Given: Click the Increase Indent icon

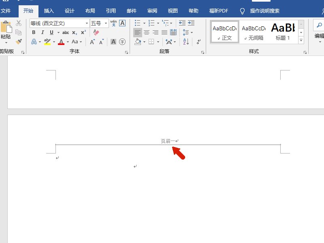Looking at the screenshot, I should pos(191,23).
